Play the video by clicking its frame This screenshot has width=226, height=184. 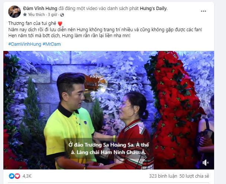pos(109,110)
